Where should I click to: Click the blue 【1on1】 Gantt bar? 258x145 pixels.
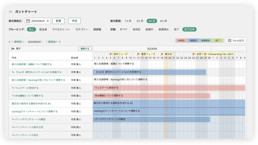[149, 72]
